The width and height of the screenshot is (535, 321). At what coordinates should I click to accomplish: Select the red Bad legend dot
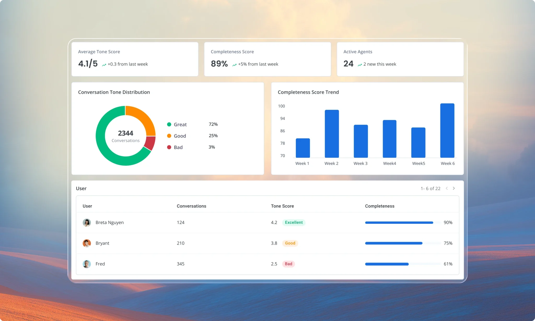[169, 147]
